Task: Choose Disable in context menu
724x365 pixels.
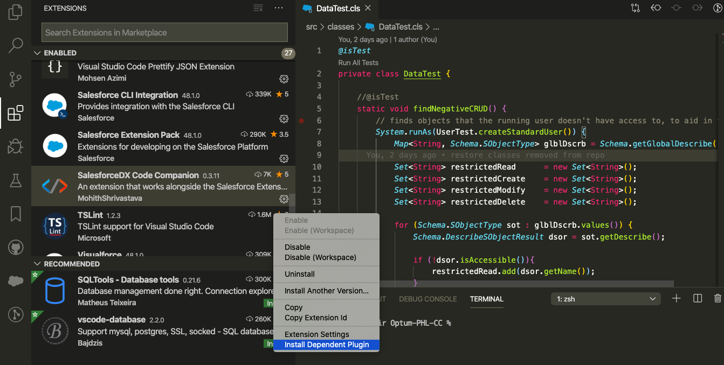Action: (x=298, y=247)
